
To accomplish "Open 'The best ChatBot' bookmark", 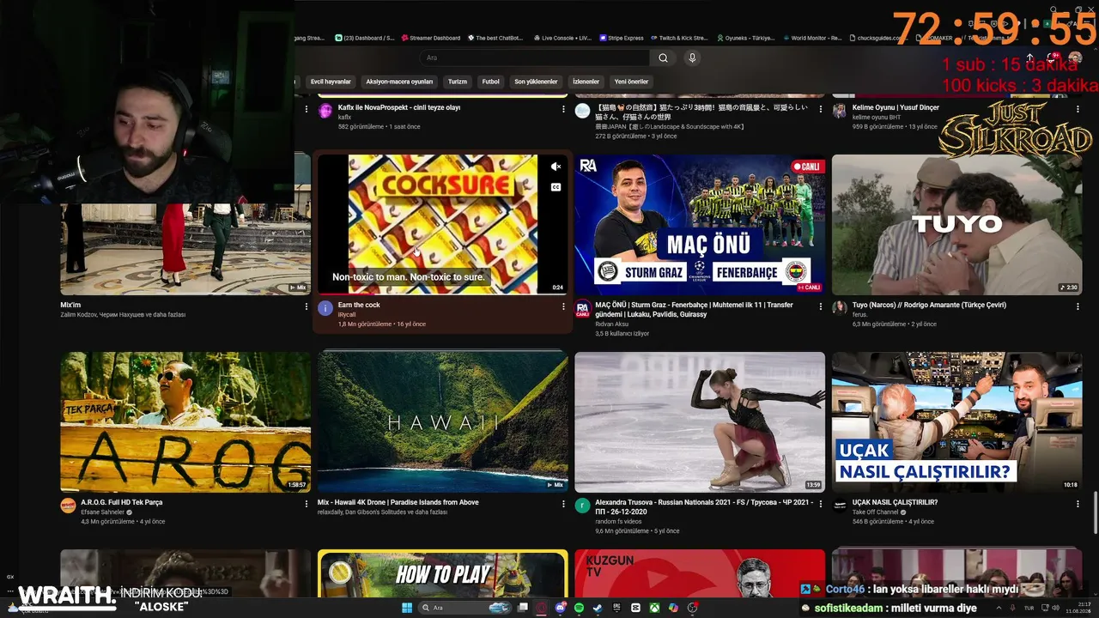I will tap(495, 38).
